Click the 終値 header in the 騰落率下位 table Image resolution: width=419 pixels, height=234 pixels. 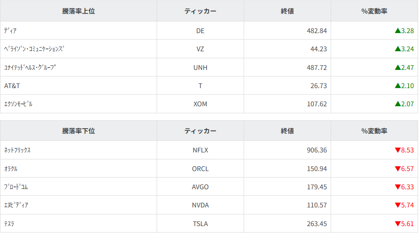[287, 131]
